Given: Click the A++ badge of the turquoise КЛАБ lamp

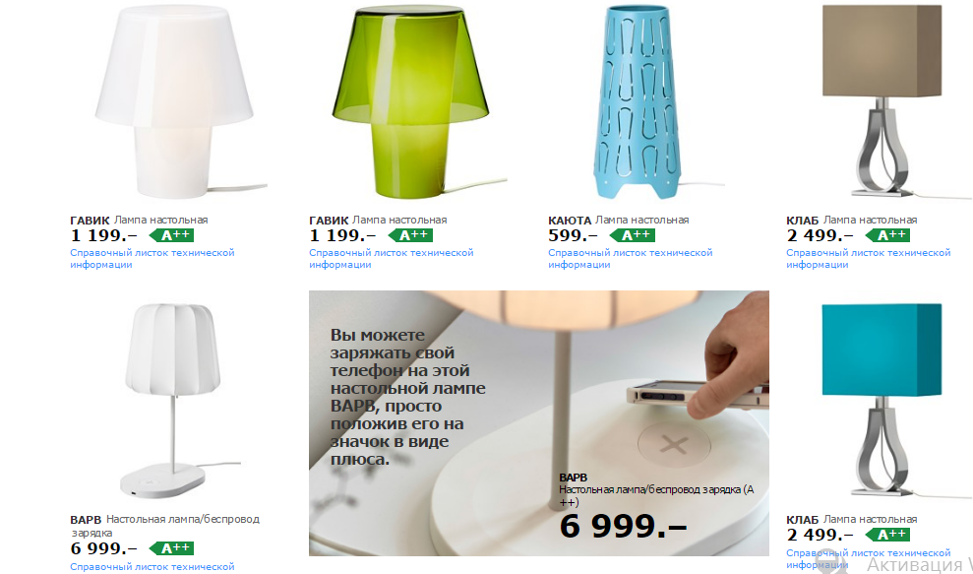Looking at the screenshot, I should (887, 535).
